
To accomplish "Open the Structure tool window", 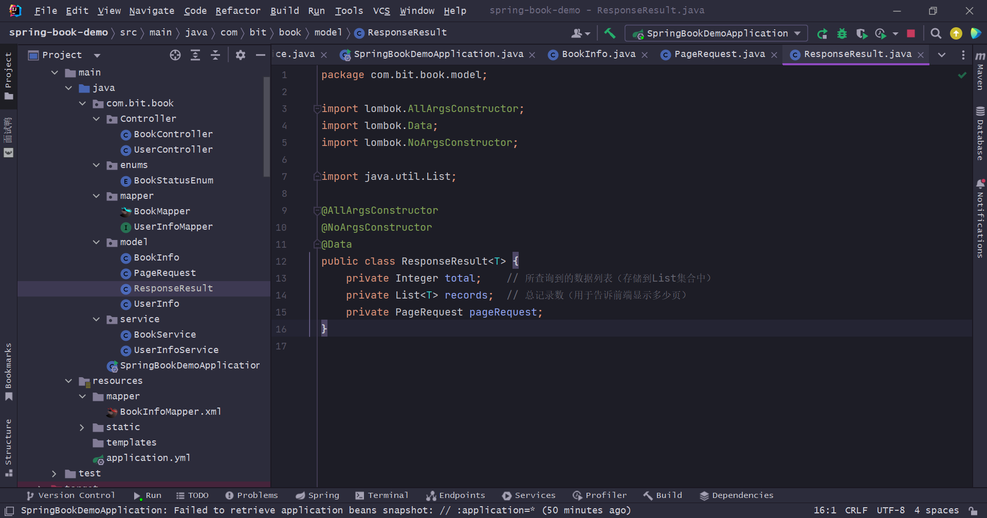I will [x=8, y=448].
